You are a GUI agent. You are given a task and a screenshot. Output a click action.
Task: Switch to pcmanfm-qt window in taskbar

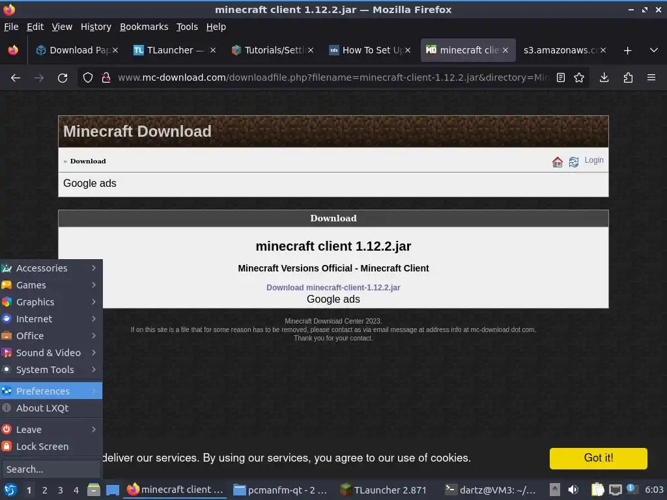pyautogui.click(x=281, y=490)
